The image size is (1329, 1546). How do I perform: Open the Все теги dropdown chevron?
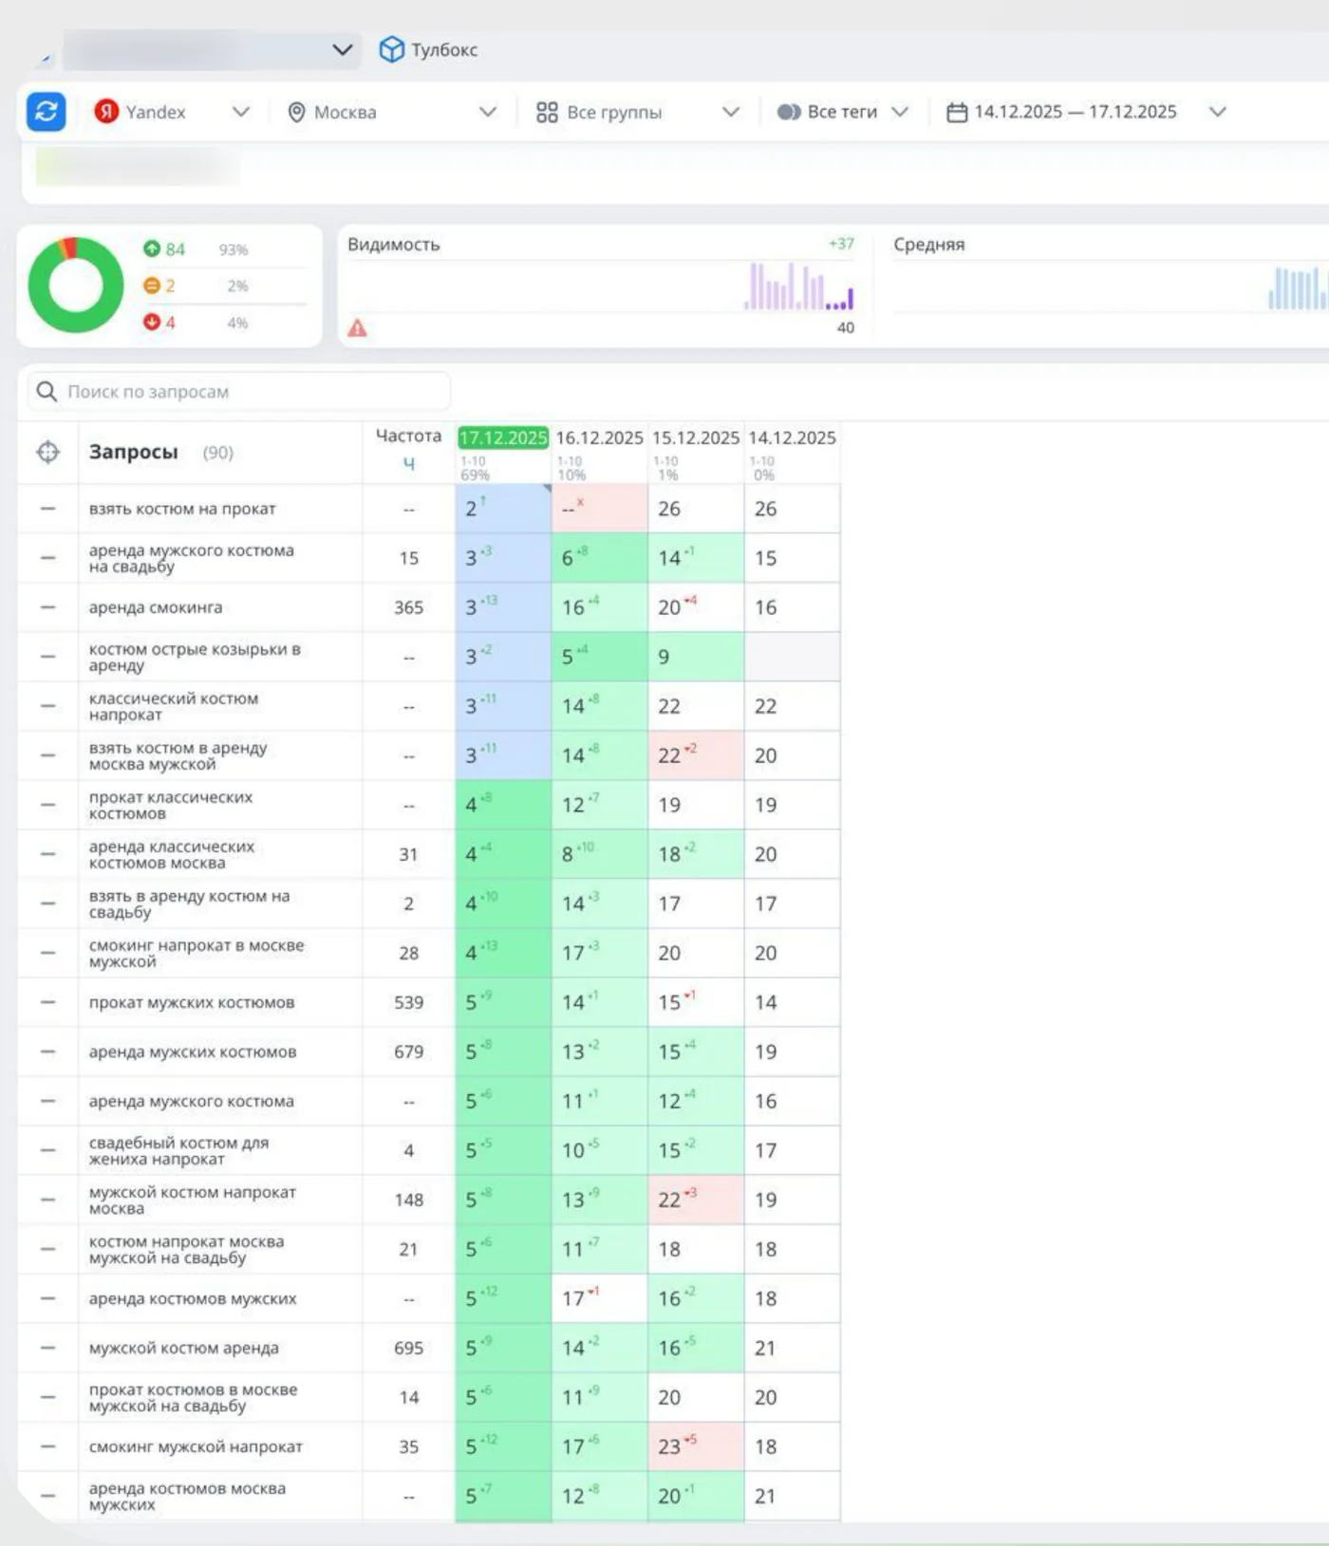(x=900, y=112)
